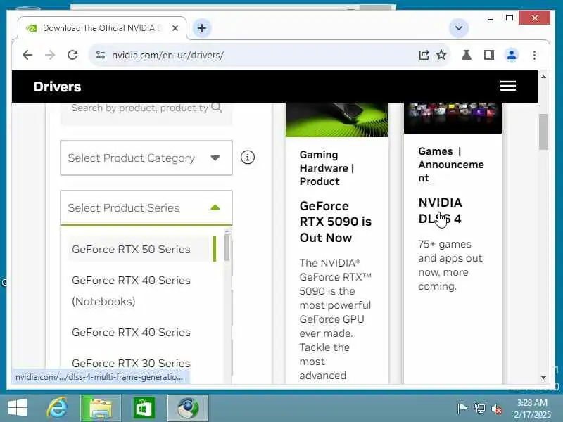Launch Internet Explorer from taskbar

point(58,408)
